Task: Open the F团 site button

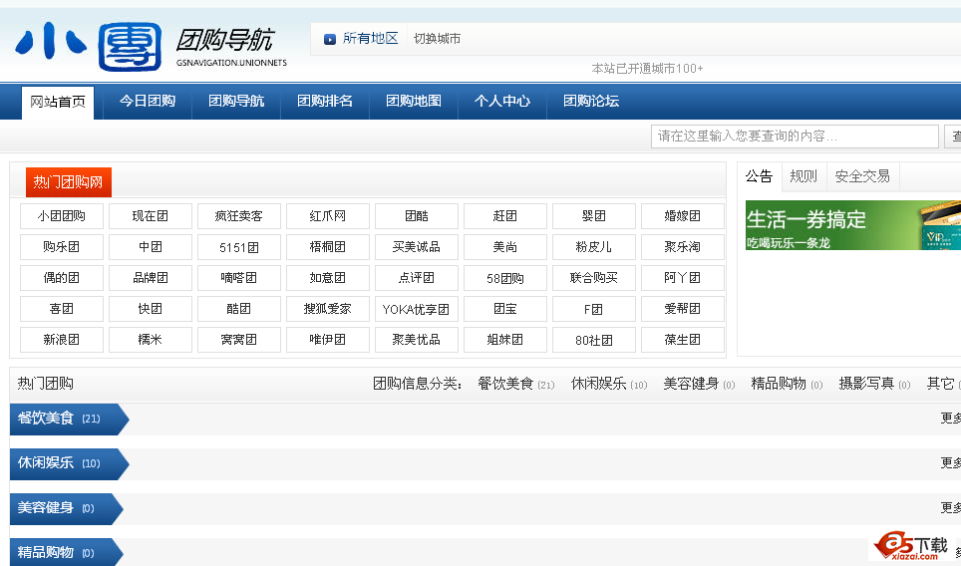Action: [594, 309]
